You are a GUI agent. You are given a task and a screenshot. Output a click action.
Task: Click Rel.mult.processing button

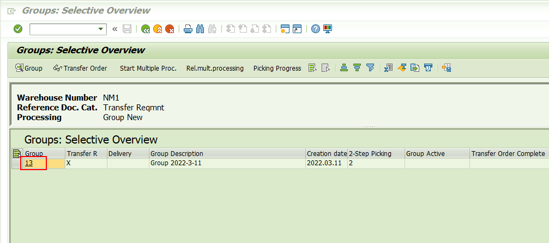[215, 68]
